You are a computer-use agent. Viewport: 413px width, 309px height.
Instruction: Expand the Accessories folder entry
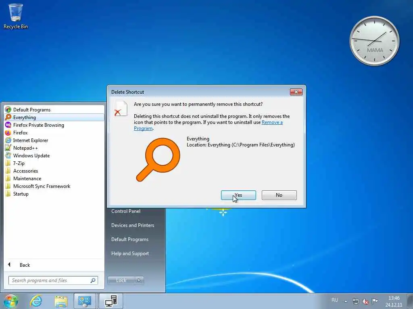coord(54,171)
